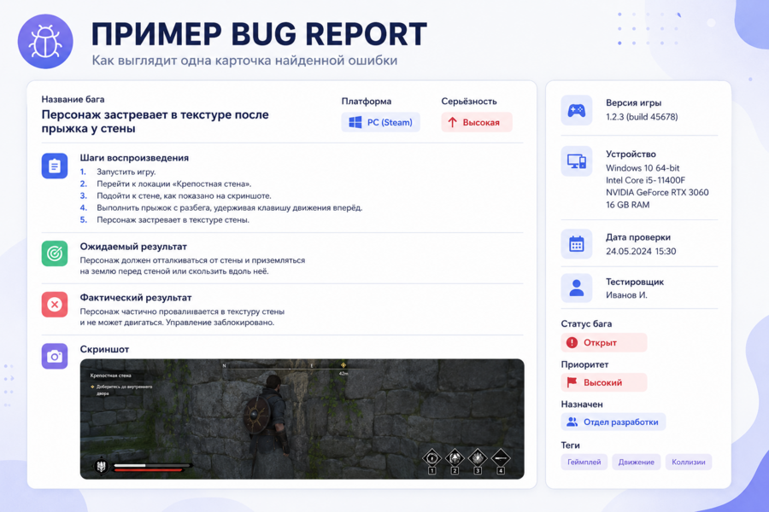Click the Шаги воспроизведения heading
The image size is (769, 512).
(x=134, y=158)
